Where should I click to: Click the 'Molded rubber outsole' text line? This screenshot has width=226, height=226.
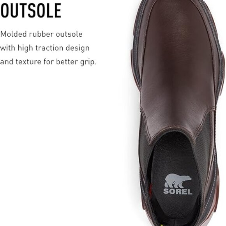pos(41,34)
